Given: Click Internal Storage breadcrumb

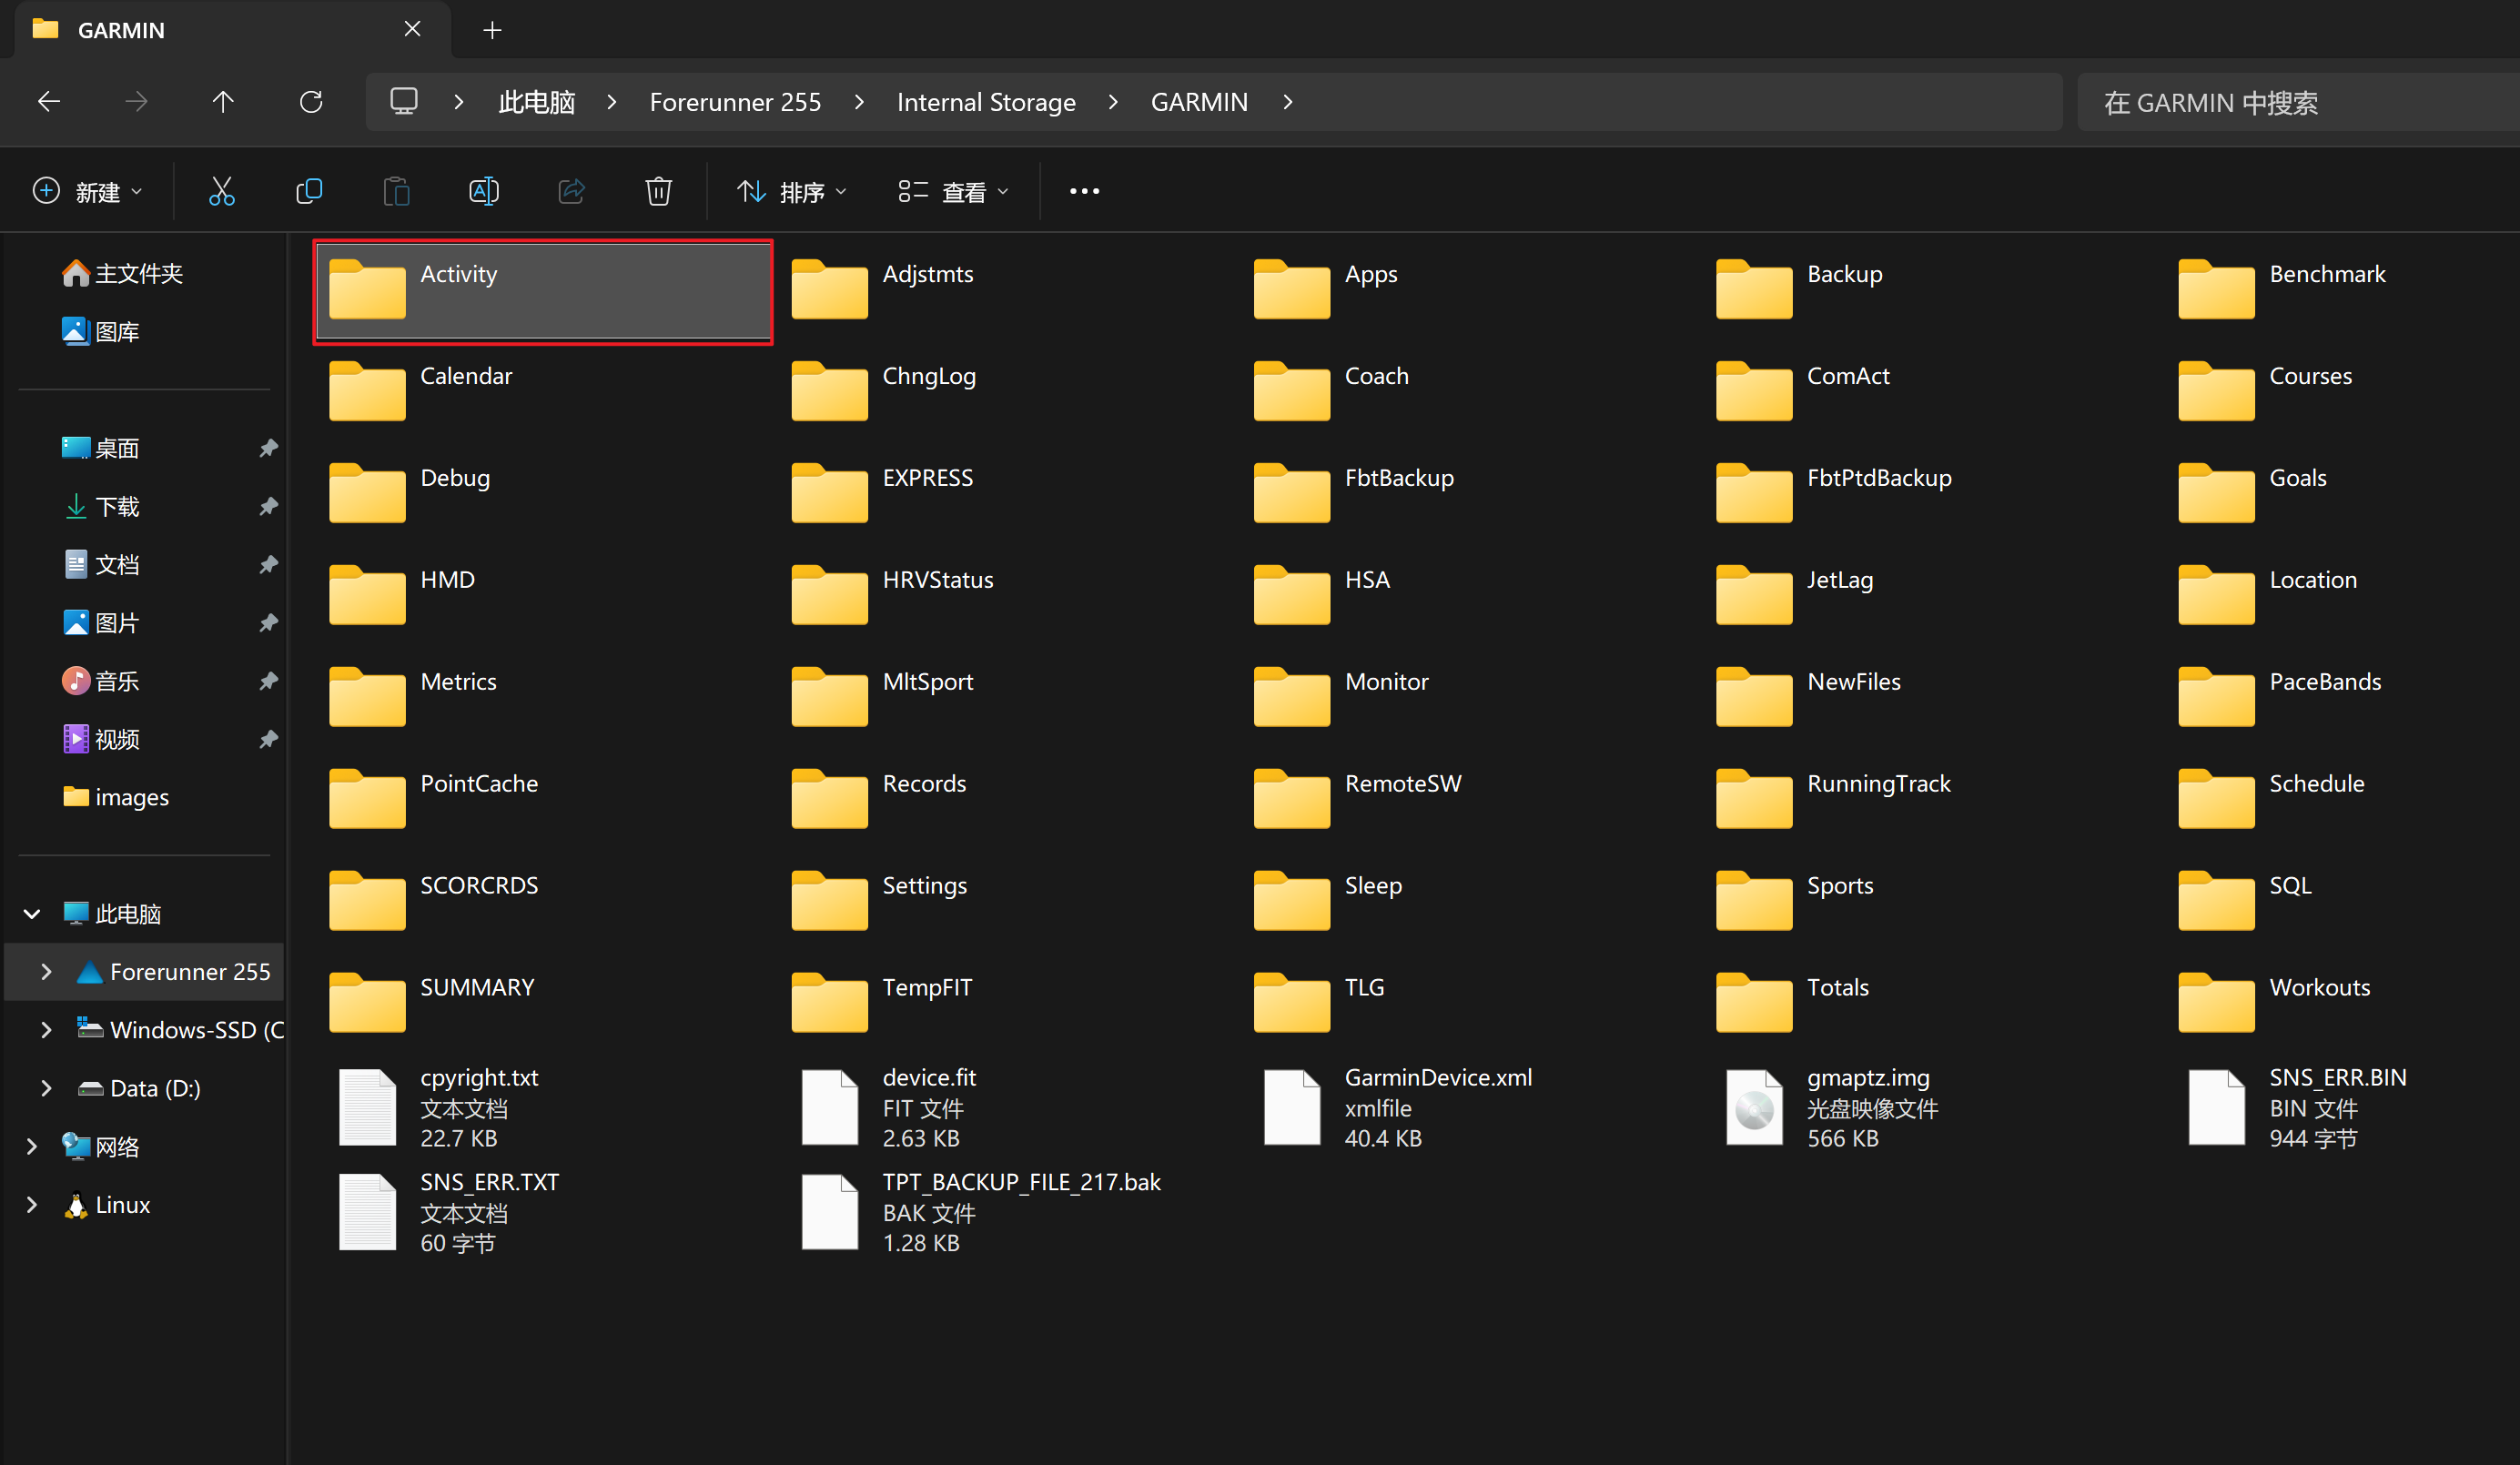Looking at the screenshot, I should 986,101.
